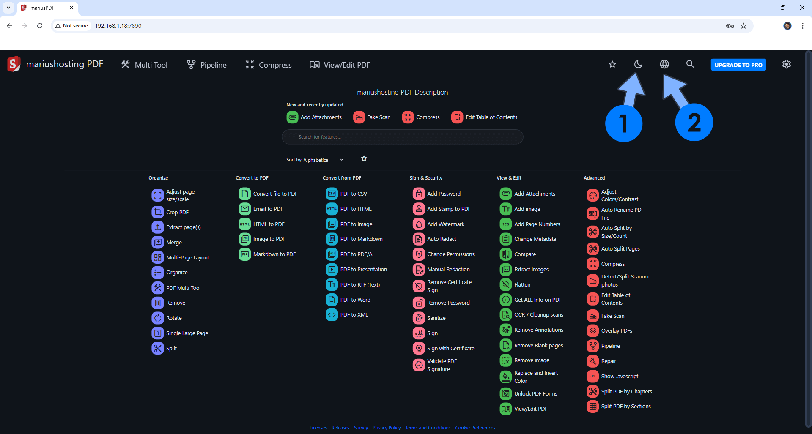Open Edit Table of Contents in recently updated
The height and width of the screenshot is (434, 812).
pyautogui.click(x=484, y=117)
